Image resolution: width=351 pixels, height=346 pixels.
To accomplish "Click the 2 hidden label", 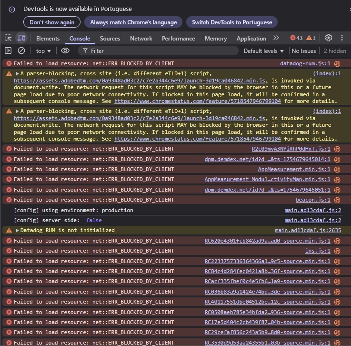I will point(335,51).
